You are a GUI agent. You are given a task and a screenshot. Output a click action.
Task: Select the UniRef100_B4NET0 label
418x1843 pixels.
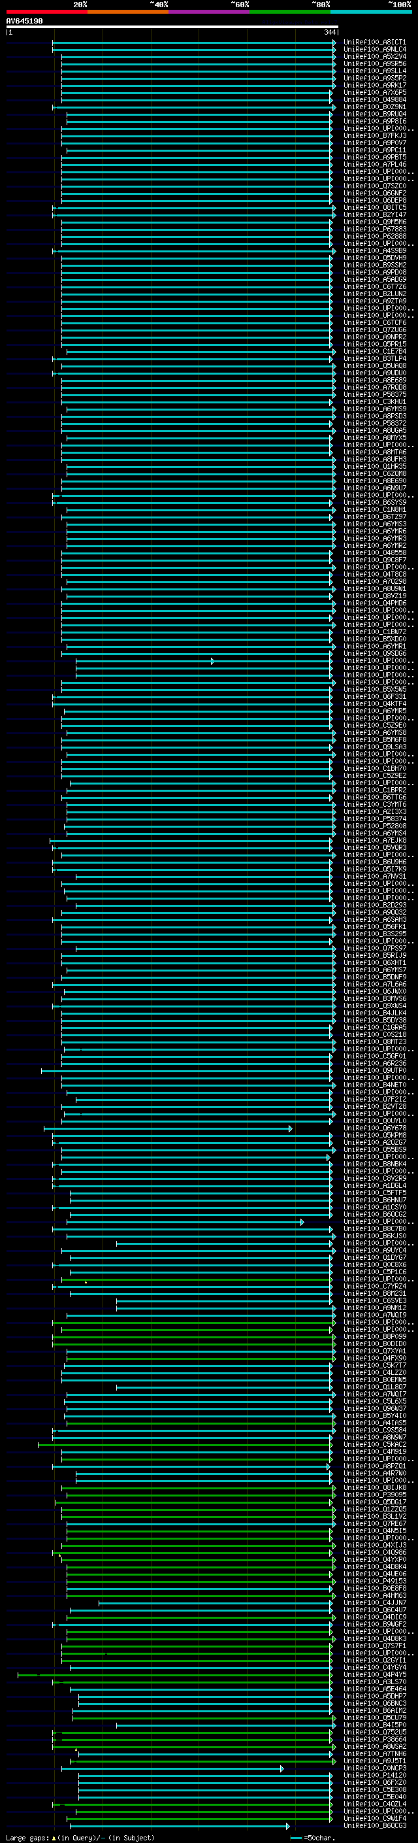(x=374, y=1085)
